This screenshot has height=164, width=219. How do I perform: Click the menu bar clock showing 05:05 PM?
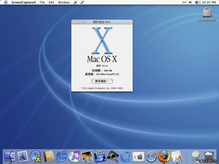pyautogui.click(x=205, y=2)
